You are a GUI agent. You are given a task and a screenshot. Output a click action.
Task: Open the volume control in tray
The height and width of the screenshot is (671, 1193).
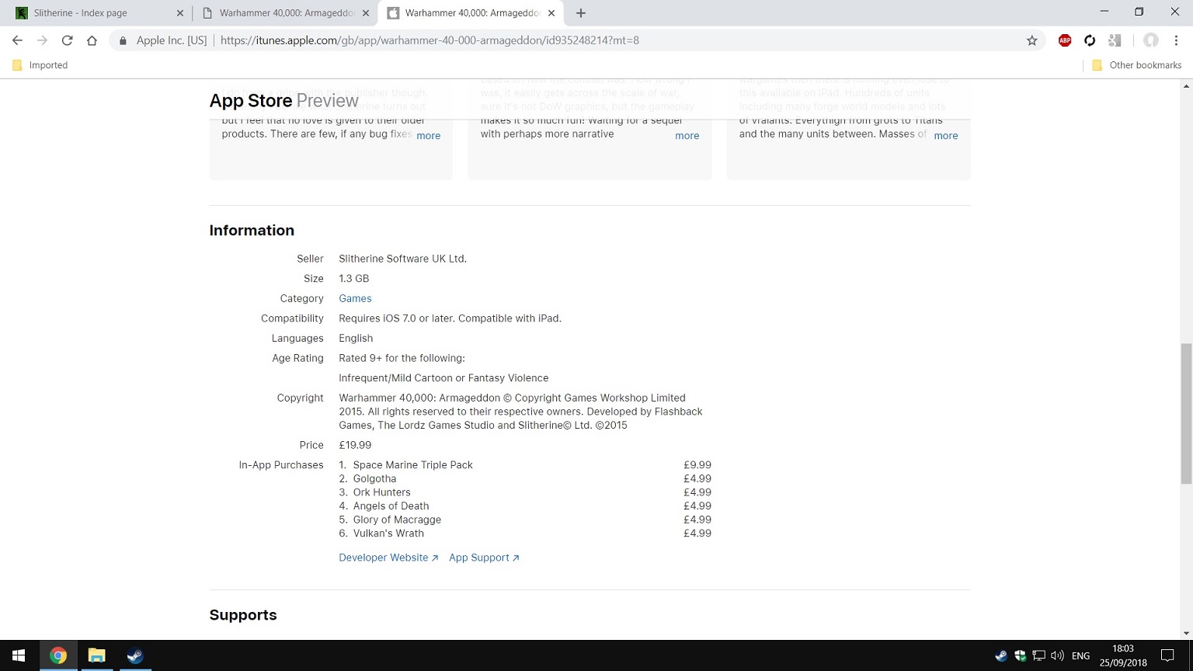point(1057,655)
